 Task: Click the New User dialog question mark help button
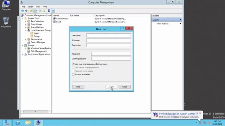point(123,28)
